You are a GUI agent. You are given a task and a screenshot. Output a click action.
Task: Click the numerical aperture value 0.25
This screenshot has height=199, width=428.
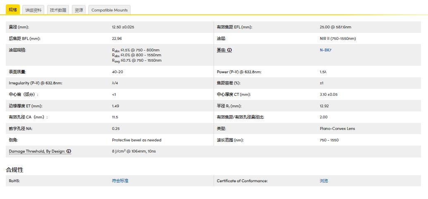(116, 129)
